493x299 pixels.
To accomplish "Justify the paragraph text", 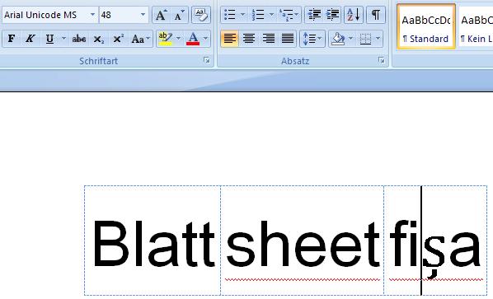I will [x=288, y=39].
